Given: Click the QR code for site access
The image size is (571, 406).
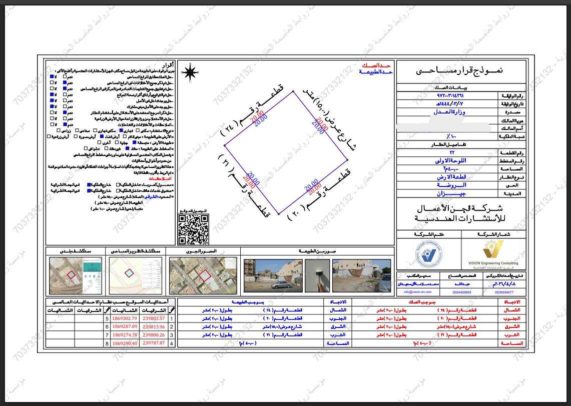Looking at the screenshot, I should coord(193,229).
